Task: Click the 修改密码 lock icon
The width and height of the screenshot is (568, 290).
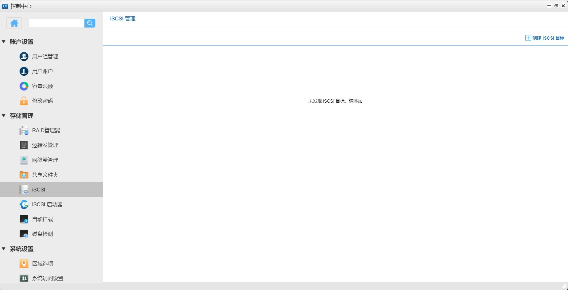Action: [24, 101]
